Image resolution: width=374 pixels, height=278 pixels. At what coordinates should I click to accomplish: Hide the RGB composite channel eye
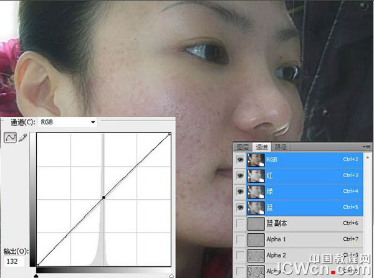click(240, 159)
